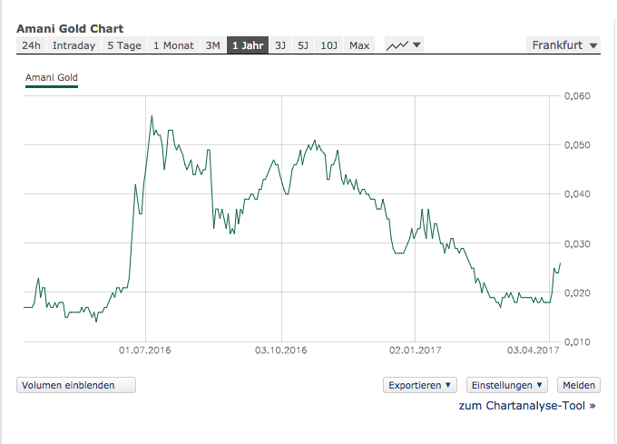Viewport: 617px width, 444px height.
Task: Select the Max range tab
Action: 359,45
